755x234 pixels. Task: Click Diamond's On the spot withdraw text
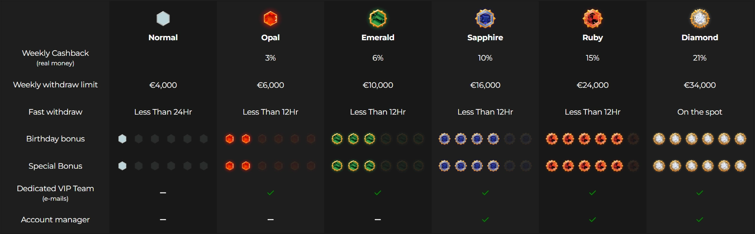tap(700, 112)
